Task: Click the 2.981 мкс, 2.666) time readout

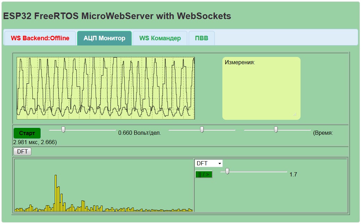Action: coord(35,142)
